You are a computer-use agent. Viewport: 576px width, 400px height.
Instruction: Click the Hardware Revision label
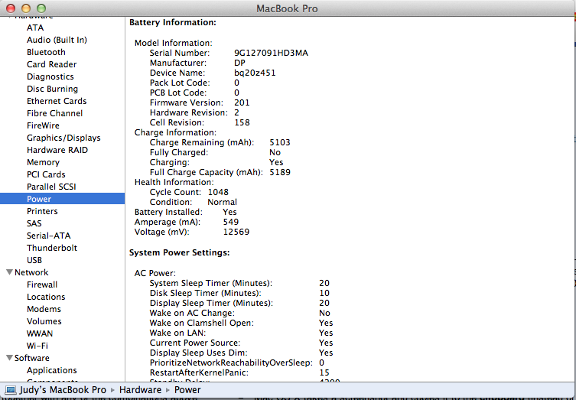tap(188, 112)
